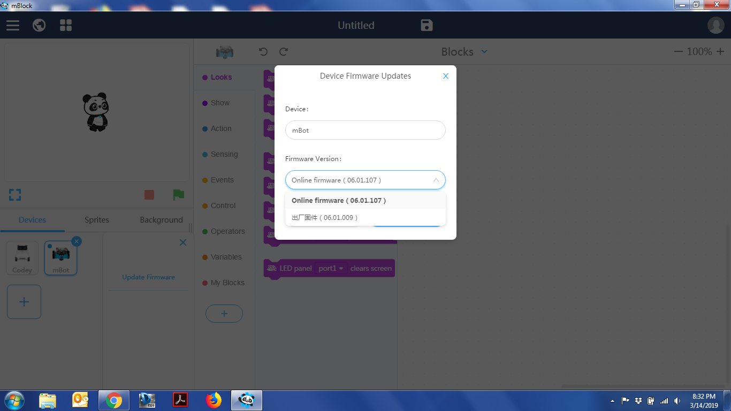Select the mBot device thumbnail
This screenshot has height=411, width=731.
click(60, 258)
